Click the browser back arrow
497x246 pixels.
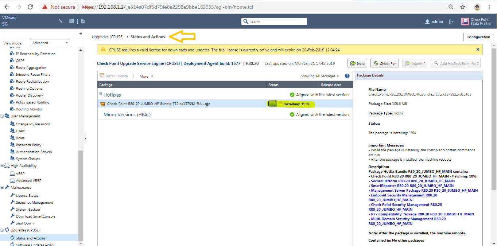7,7
